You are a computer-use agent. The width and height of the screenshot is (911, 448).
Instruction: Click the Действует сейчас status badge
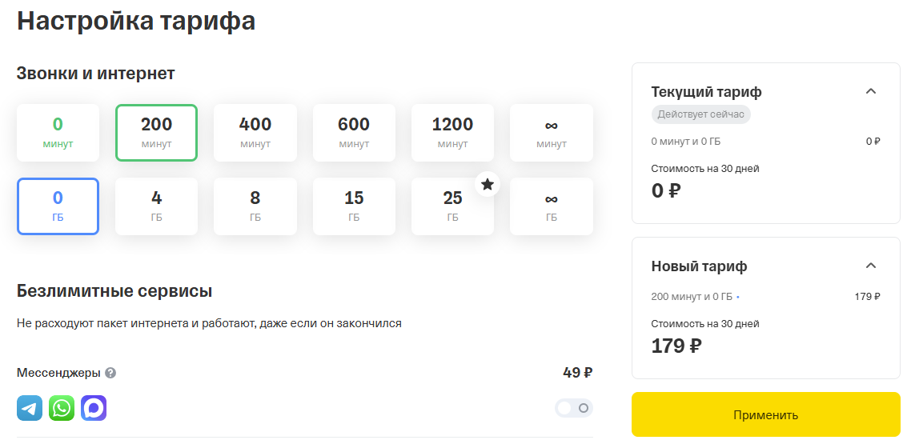point(700,114)
